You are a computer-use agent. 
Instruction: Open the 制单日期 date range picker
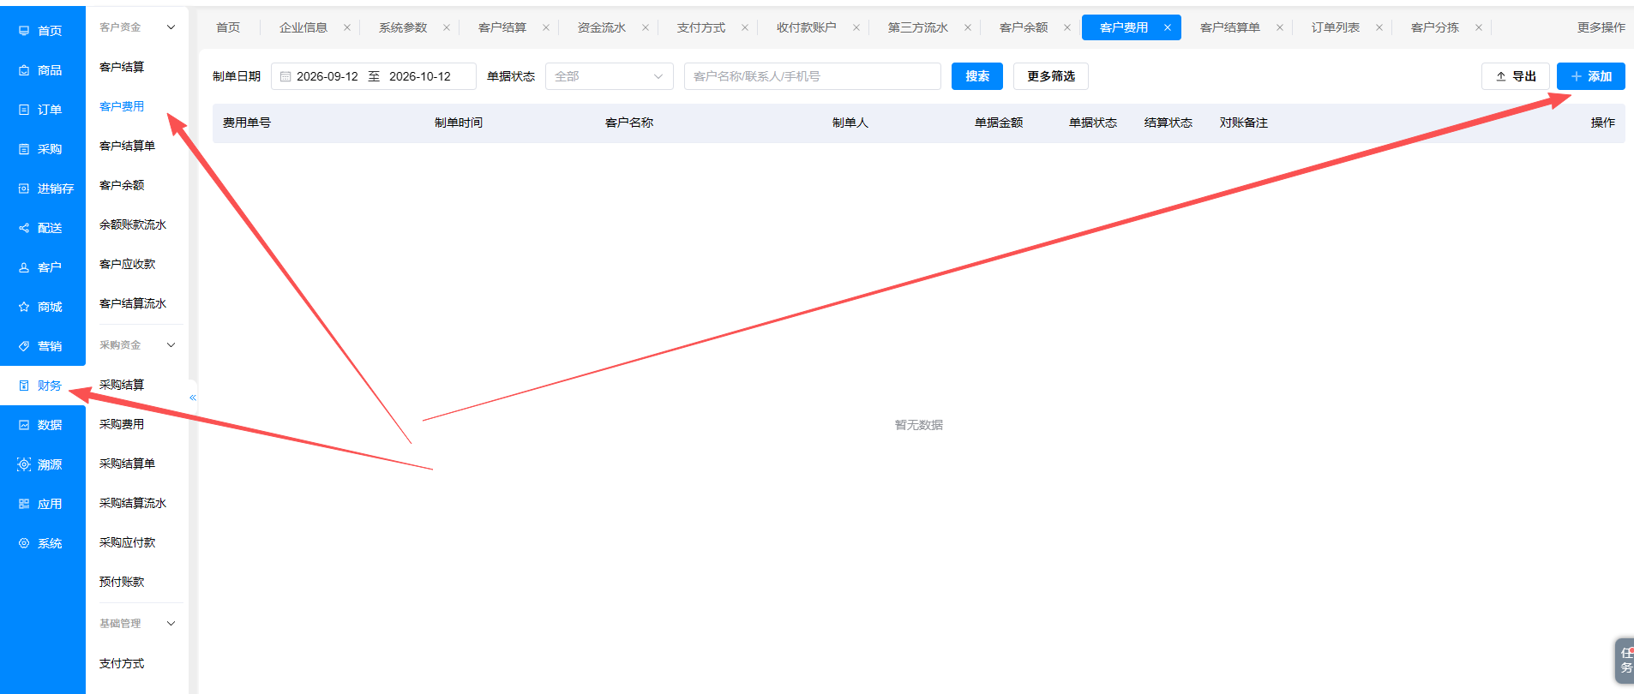374,76
